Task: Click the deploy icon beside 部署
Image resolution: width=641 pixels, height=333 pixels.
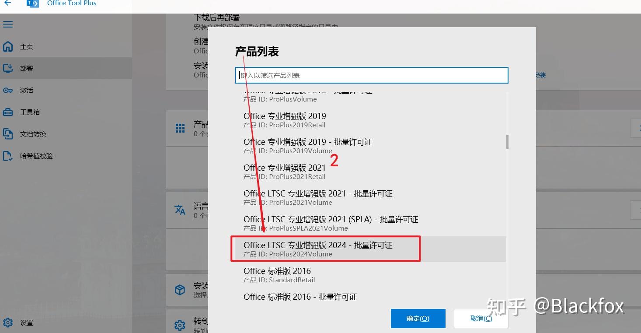Action: (x=8, y=68)
